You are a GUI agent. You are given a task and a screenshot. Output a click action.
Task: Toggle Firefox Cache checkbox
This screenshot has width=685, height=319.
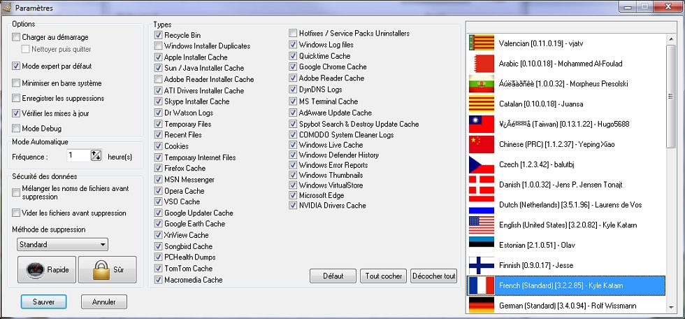click(158, 168)
